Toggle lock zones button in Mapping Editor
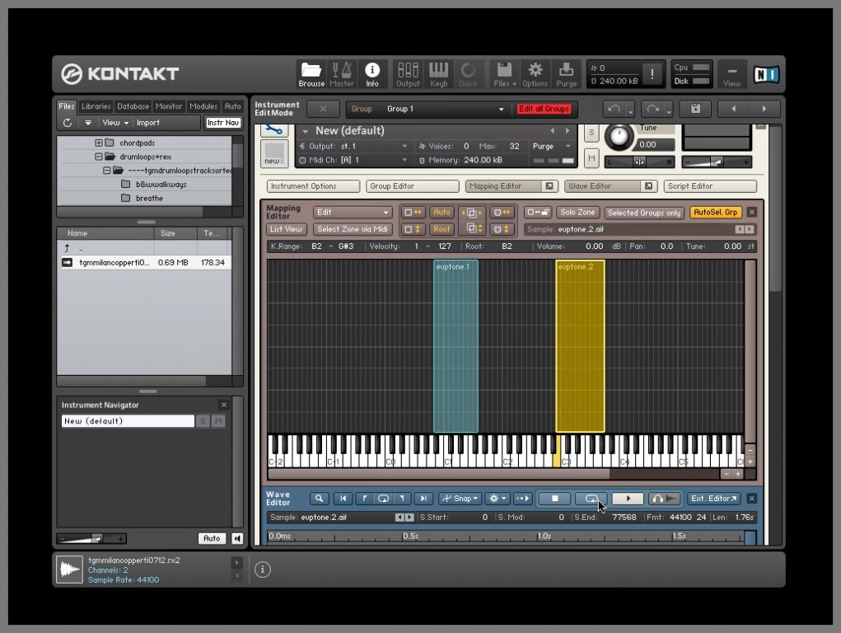This screenshot has width=841, height=633. click(538, 213)
